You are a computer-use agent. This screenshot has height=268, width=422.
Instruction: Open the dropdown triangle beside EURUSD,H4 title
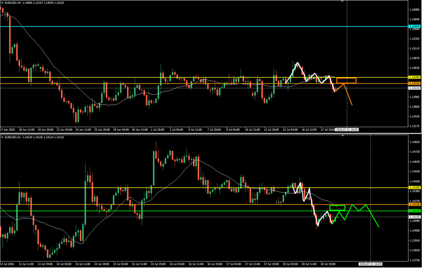[2, 3]
